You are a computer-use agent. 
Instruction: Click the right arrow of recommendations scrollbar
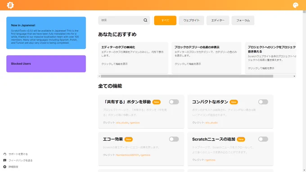(294, 76)
